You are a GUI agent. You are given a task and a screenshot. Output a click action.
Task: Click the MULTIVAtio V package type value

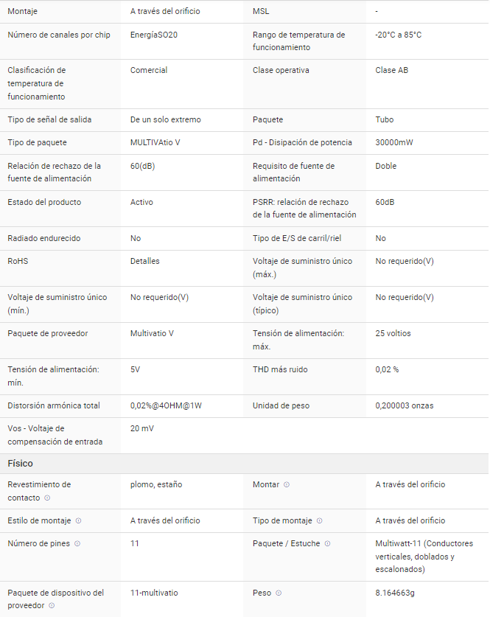tap(155, 142)
